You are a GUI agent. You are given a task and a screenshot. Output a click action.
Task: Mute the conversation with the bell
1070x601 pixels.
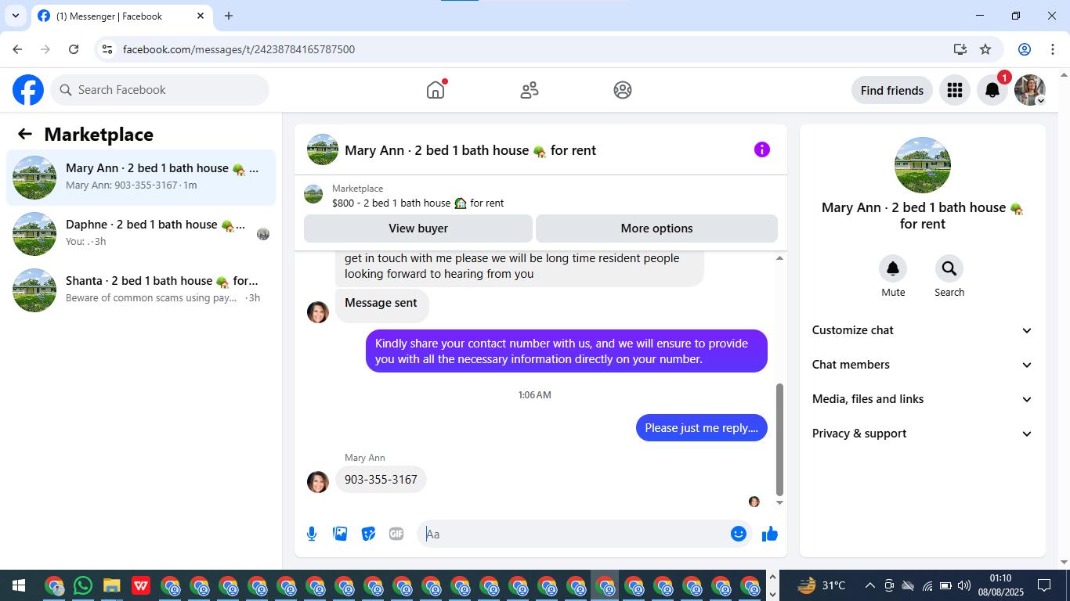(x=893, y=268)
